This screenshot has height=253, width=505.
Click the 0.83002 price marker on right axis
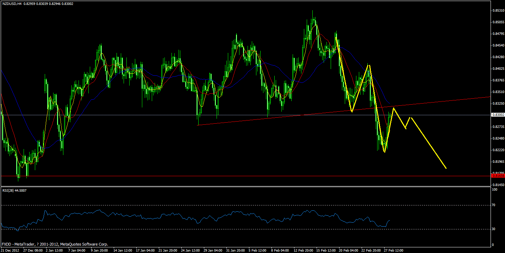[x=498, y=114]
